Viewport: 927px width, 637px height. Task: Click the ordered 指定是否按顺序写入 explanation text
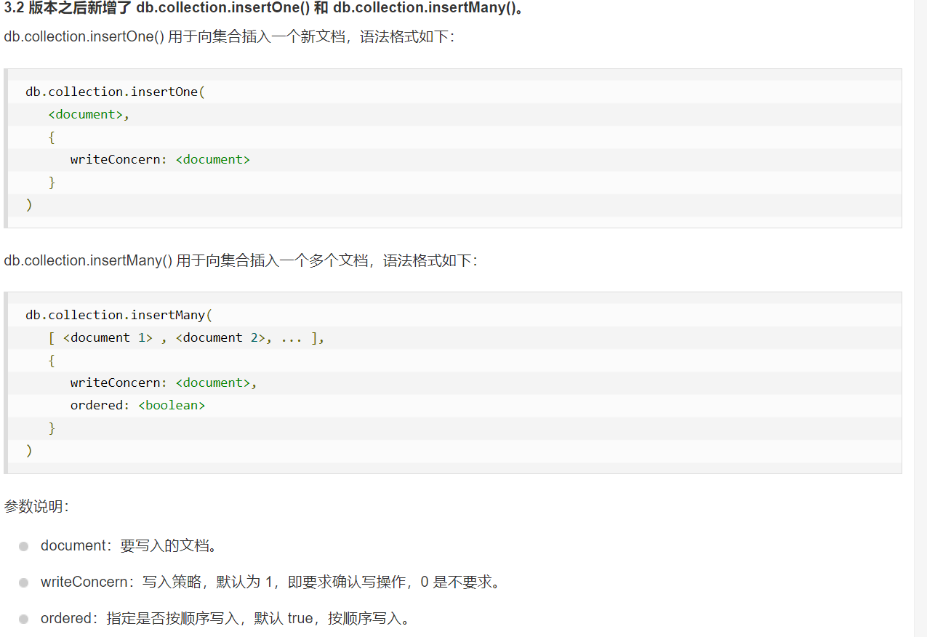point(225,619)
